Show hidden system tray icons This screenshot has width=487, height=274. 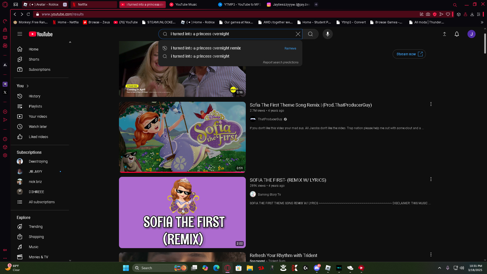pyautogui.click(x=440, y=268)
